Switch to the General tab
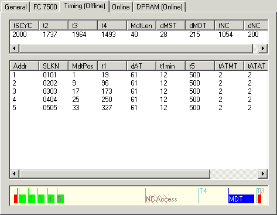The height and width of the screenshot is (215, 277). (15, 7)
